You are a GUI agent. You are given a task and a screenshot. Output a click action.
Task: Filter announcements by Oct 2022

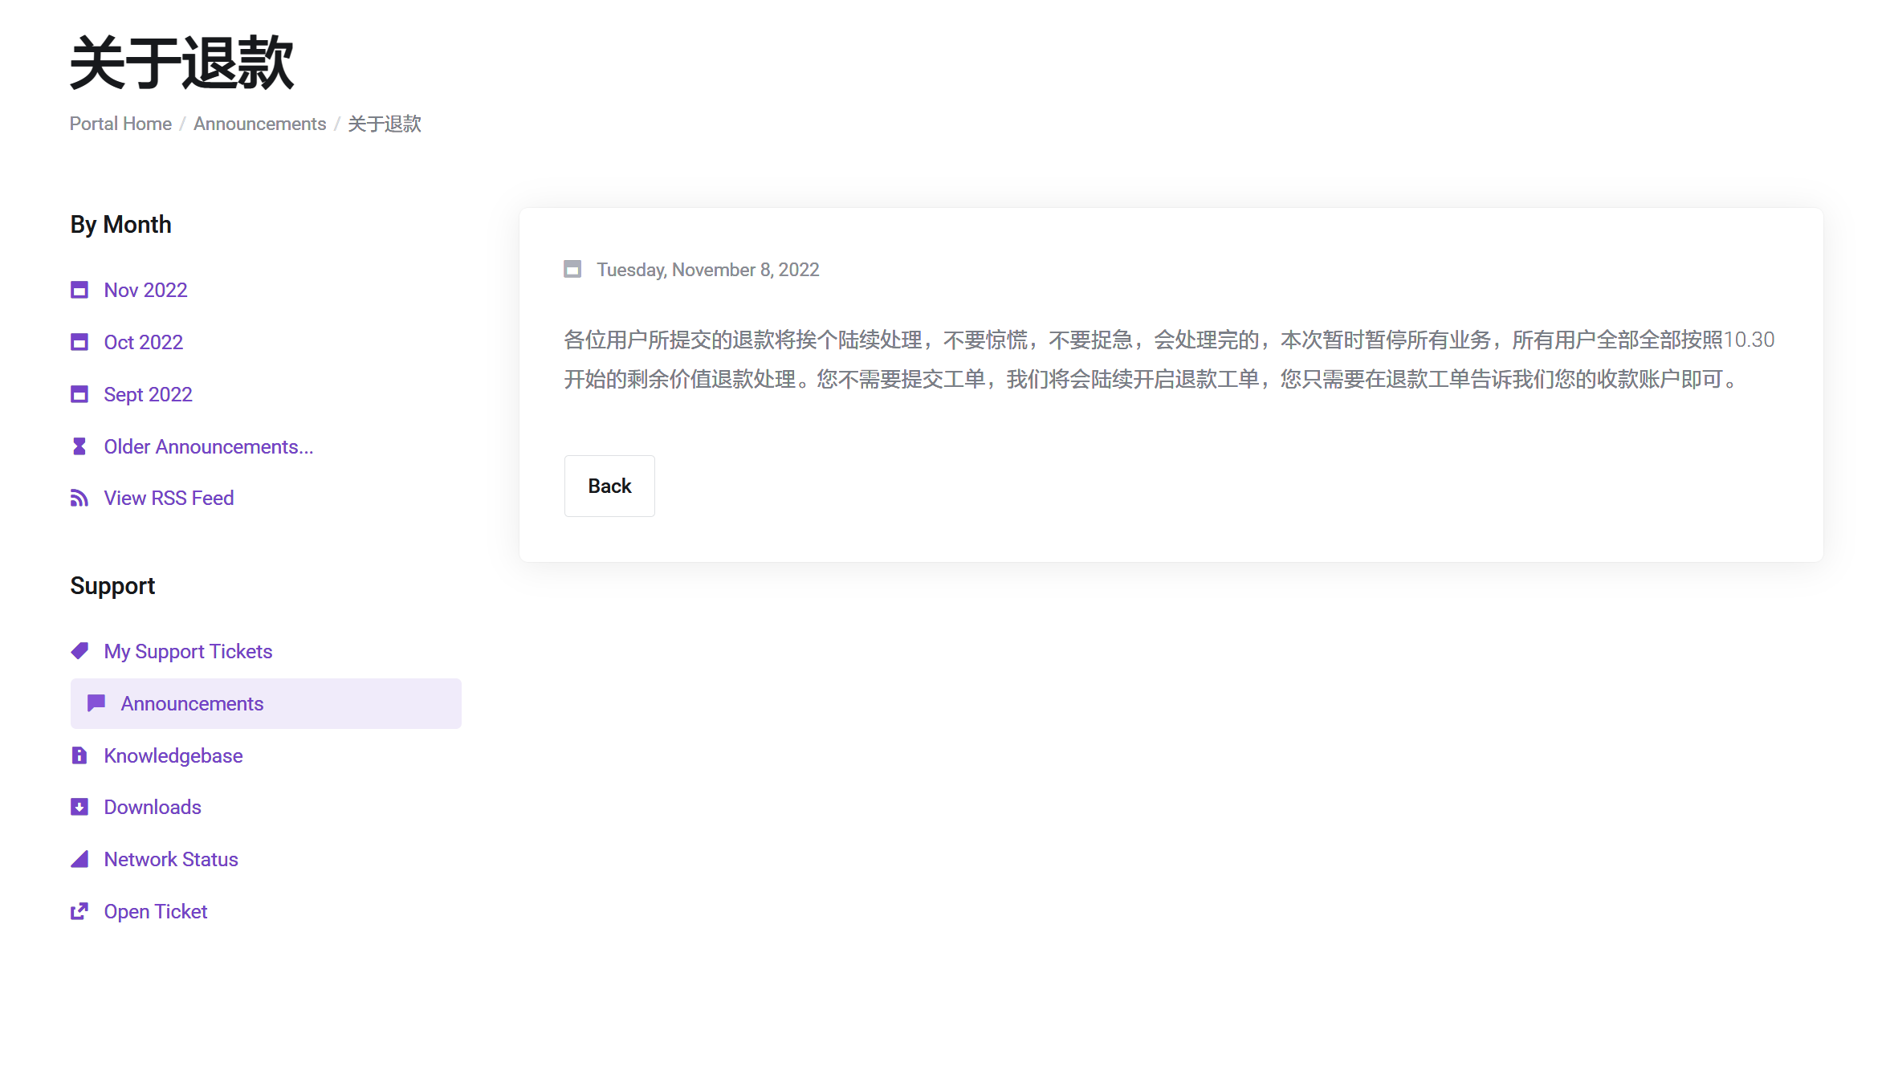(143, 342)
